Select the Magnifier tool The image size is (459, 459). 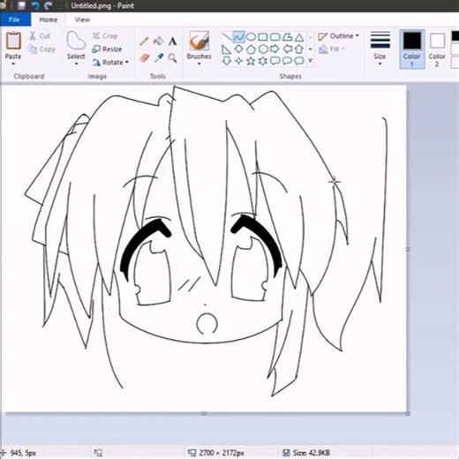173,58
